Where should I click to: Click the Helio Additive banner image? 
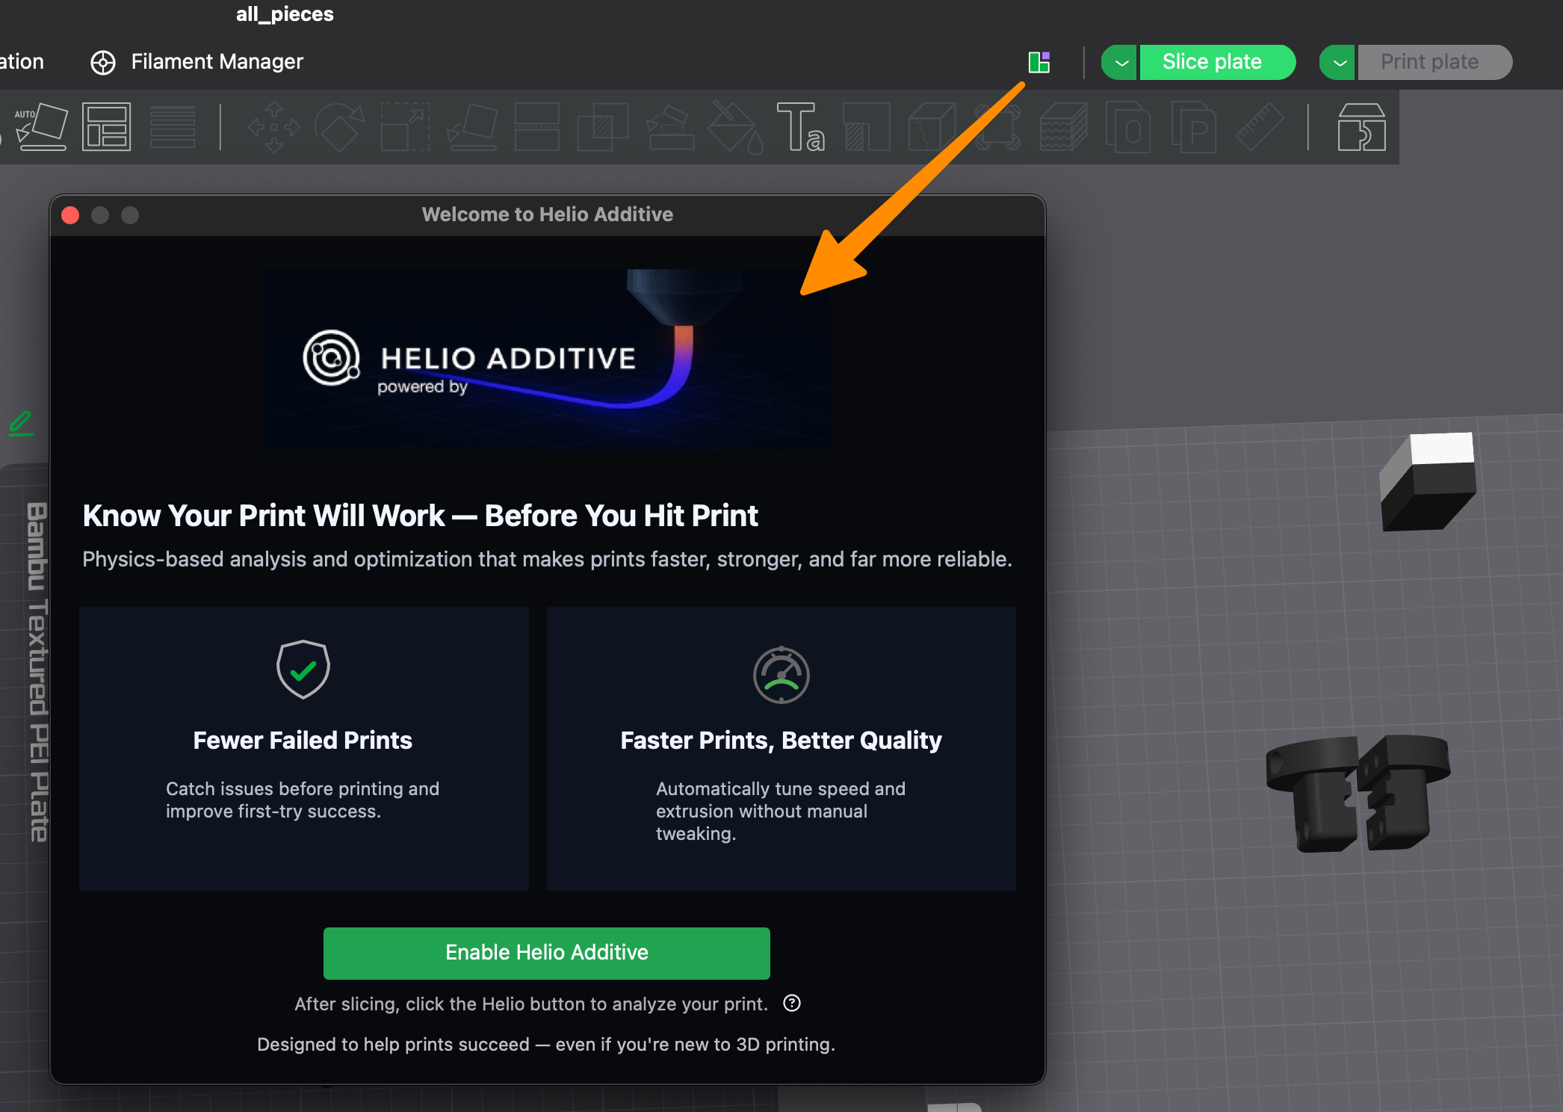tap(546, 359)
